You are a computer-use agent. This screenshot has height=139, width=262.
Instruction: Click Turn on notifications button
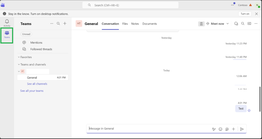[245, 14]
